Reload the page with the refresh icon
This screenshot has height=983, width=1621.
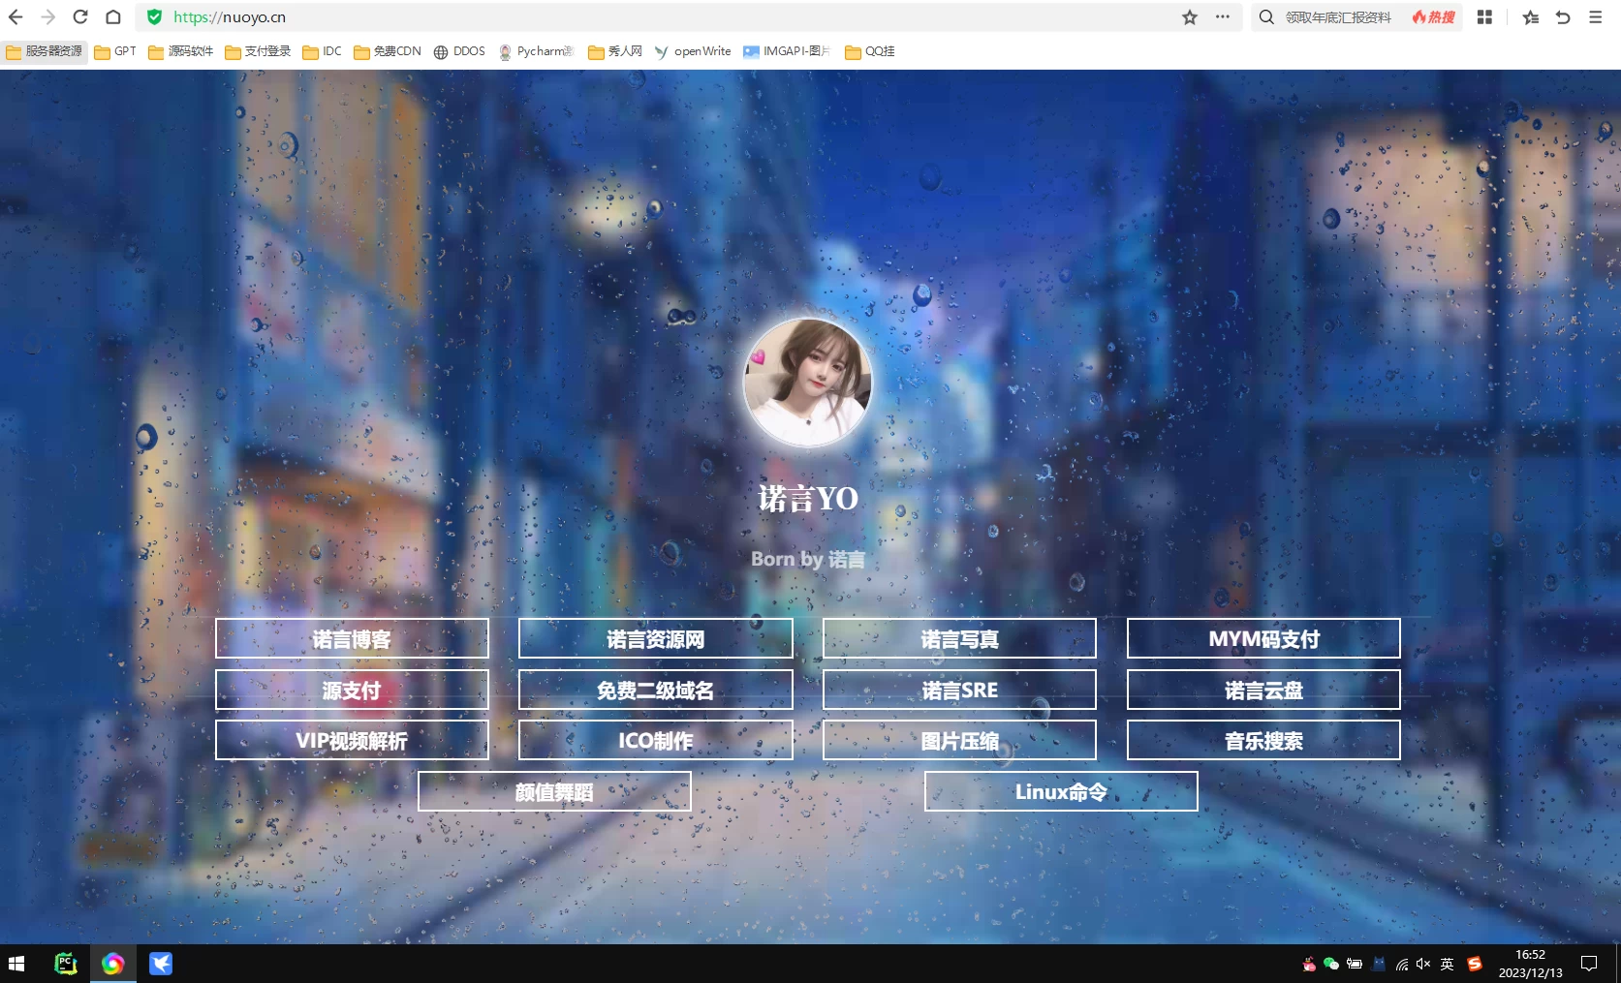[x=80, y=16]
